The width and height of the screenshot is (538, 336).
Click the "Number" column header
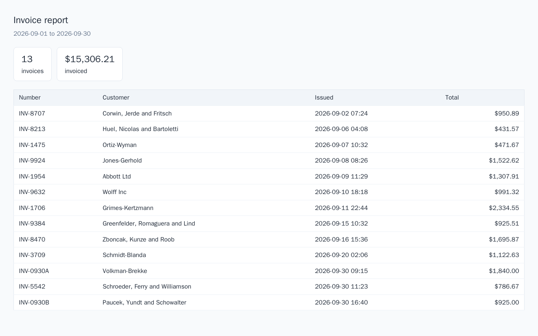(30, 97)
